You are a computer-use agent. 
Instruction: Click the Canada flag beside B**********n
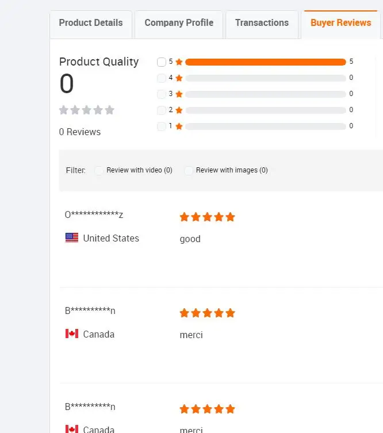click(72, 334)
